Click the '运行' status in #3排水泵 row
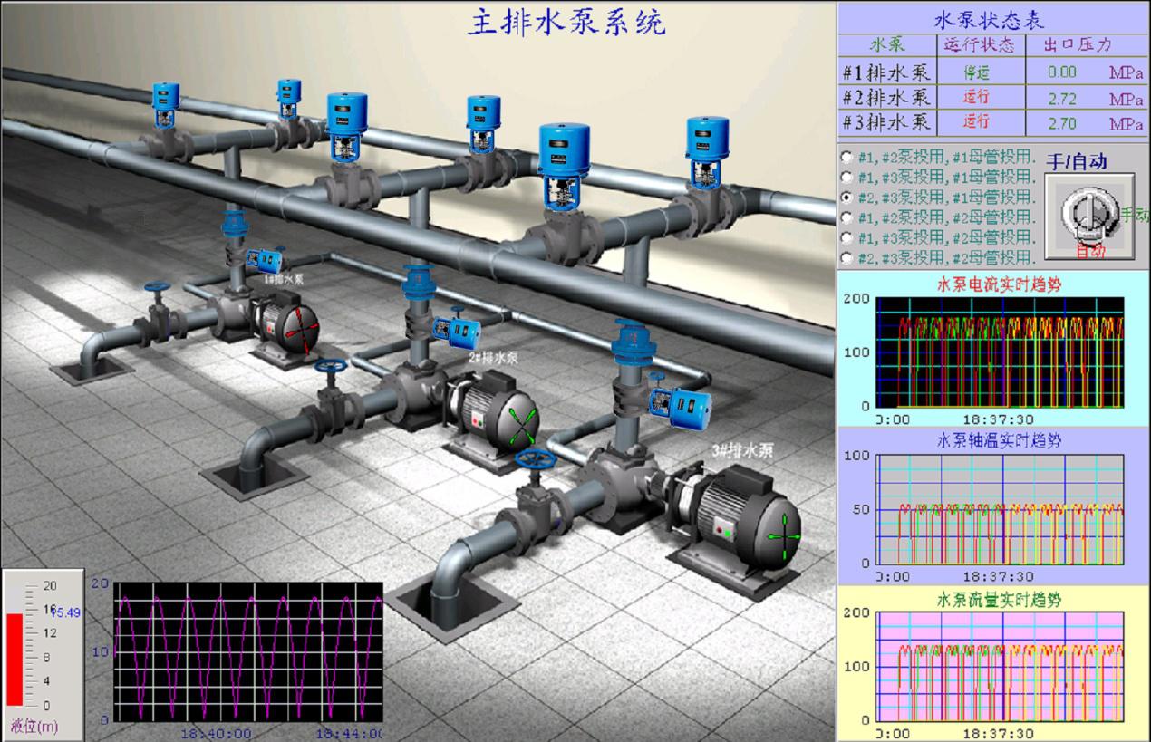Image resolution: width=1151 pixels, height=742 pixels. [976, 122]
